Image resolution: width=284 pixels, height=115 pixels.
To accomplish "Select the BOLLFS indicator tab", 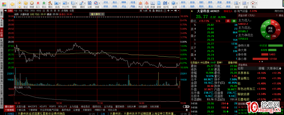I will pos(63,107).
